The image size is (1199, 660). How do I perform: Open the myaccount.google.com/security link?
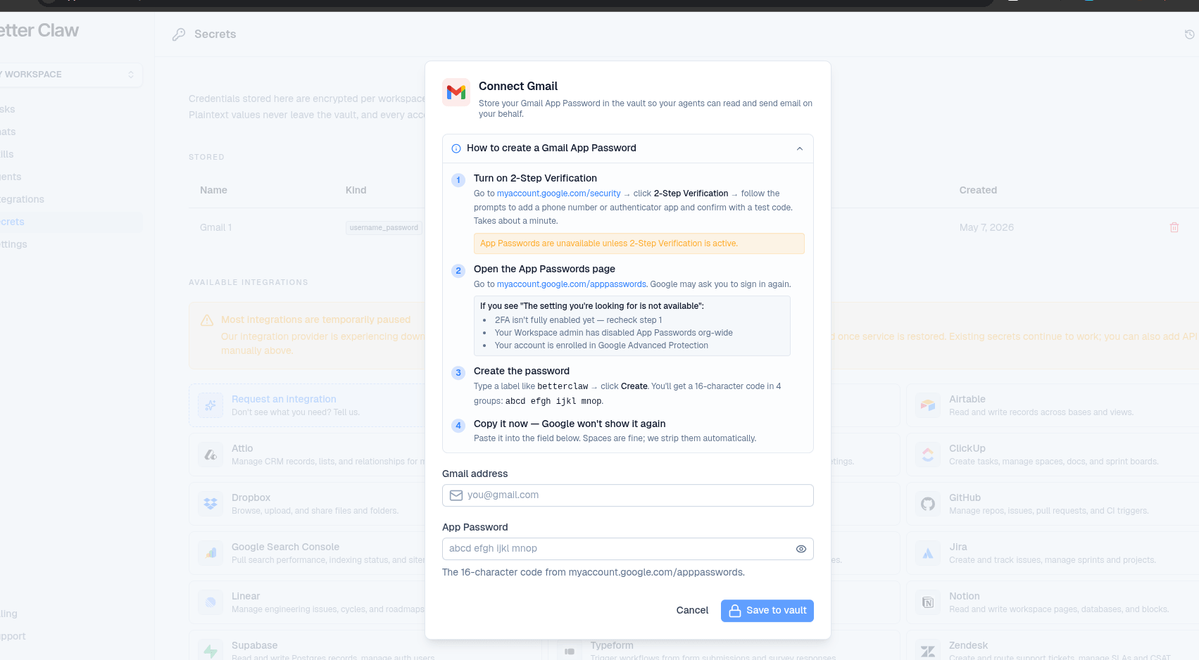pyautogui.click(x=558, y=193)
